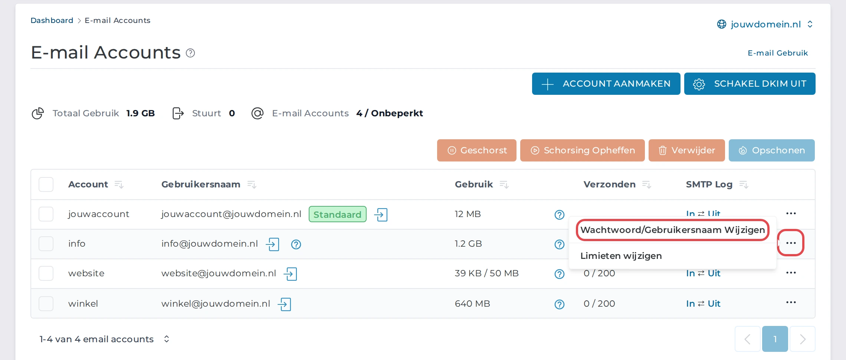Open three-dot menu for website row
The width and height of the screenshot is (846, 360).
tap(791, 273)
